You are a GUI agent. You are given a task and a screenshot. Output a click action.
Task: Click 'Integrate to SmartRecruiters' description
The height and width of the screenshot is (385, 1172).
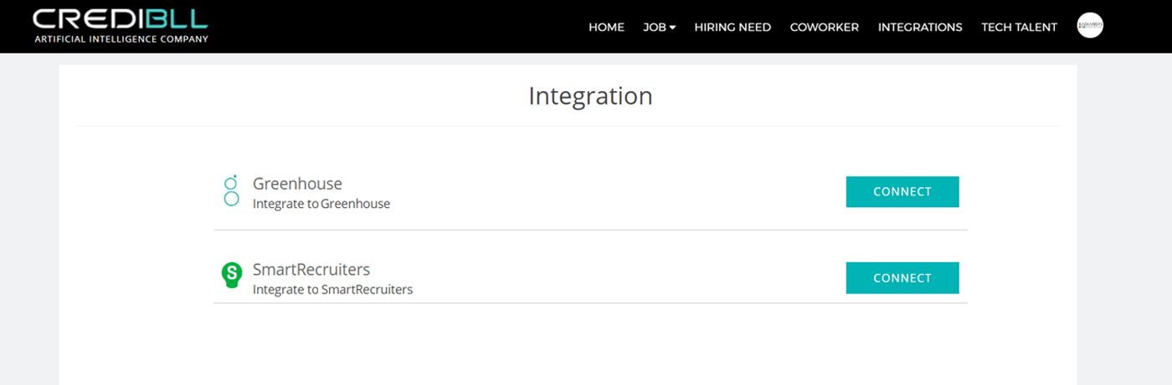pos(332,290)
